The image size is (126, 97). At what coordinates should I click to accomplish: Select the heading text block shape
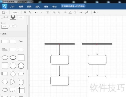(x=5, y=50)
